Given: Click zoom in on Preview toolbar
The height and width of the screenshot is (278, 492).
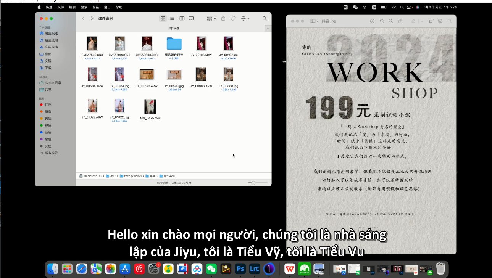Looking at the screenshot, I should pos(391,21).
